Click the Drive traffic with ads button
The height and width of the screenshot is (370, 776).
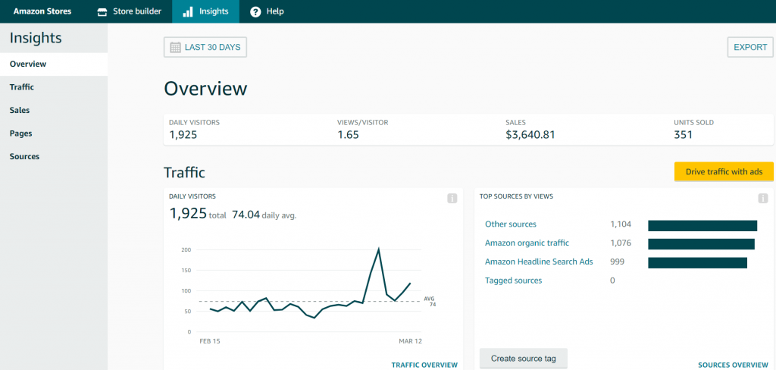(723, 172)
